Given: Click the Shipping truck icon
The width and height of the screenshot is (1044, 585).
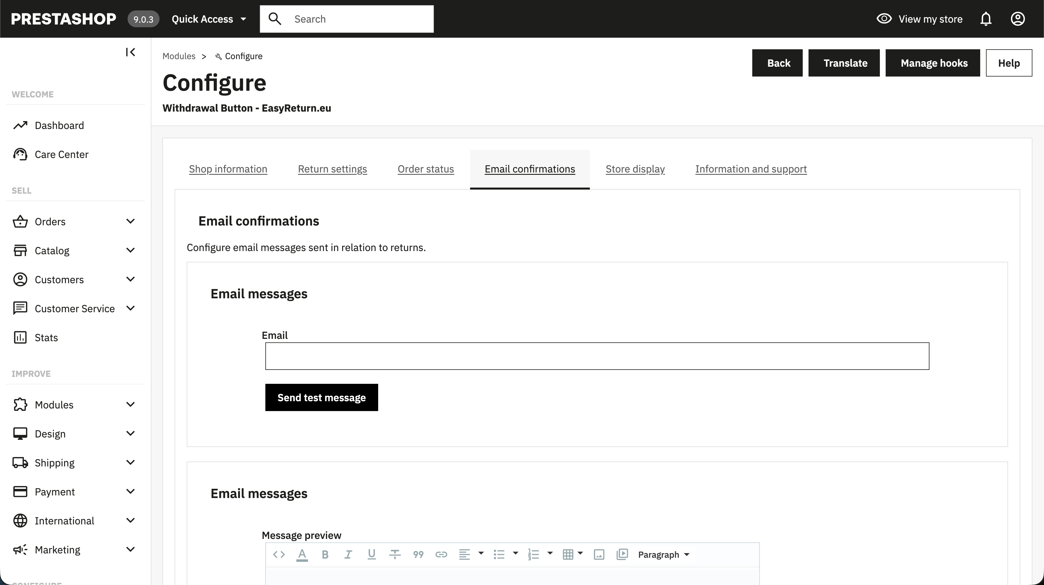Looking at the screenshot, I should point(20,463).
